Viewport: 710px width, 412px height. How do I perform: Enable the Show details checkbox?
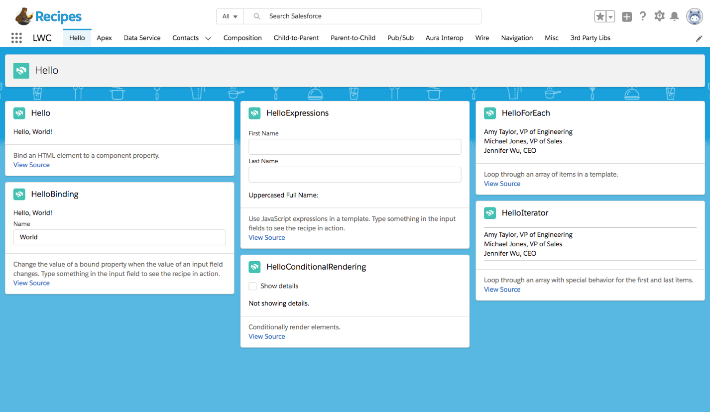tap(252, 286)
